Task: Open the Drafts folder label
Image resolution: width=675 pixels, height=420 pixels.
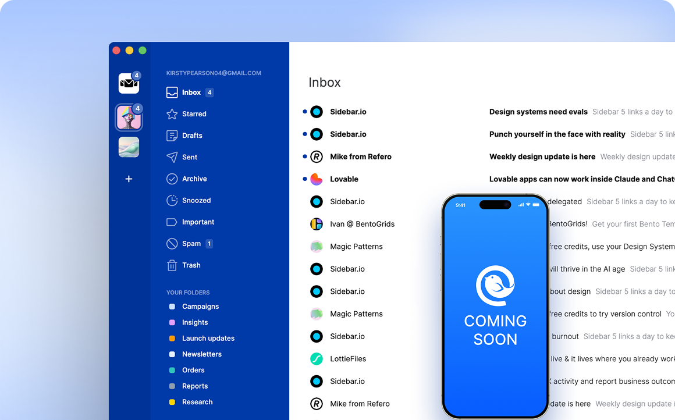Action: tap(192, 136)
